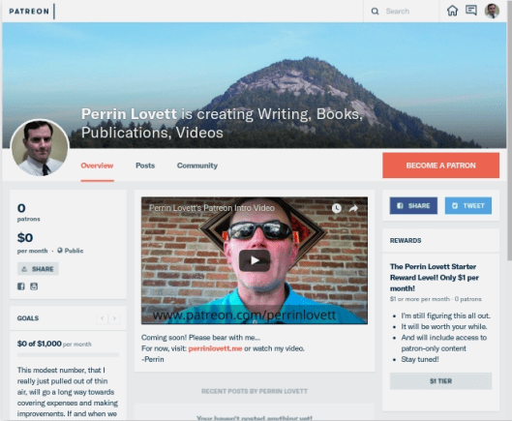Go to next goal with right chevron
The width and height of the screenshot is (512, 421).
coord(114,318)
